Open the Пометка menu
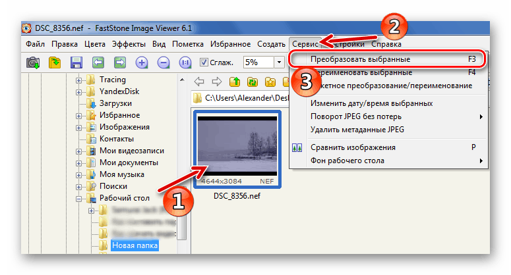The width and height of the screenshot is (511, 275). [x=188, y=44]
